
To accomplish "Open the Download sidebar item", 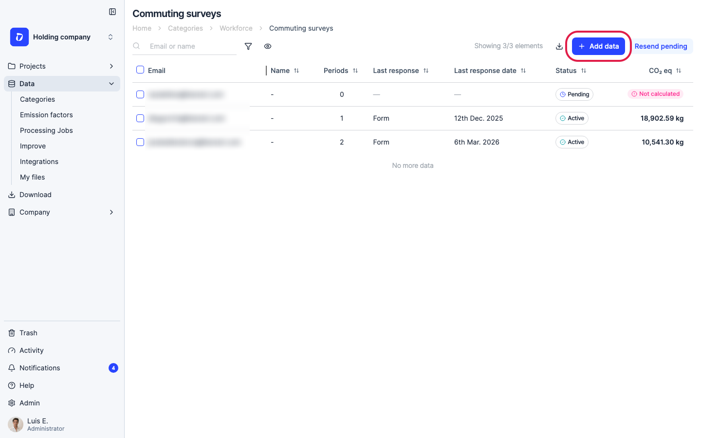I will point(62,195).
